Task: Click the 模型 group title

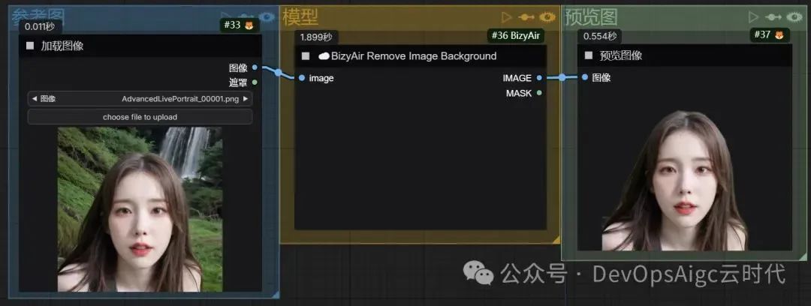Action: coord(300,17)
